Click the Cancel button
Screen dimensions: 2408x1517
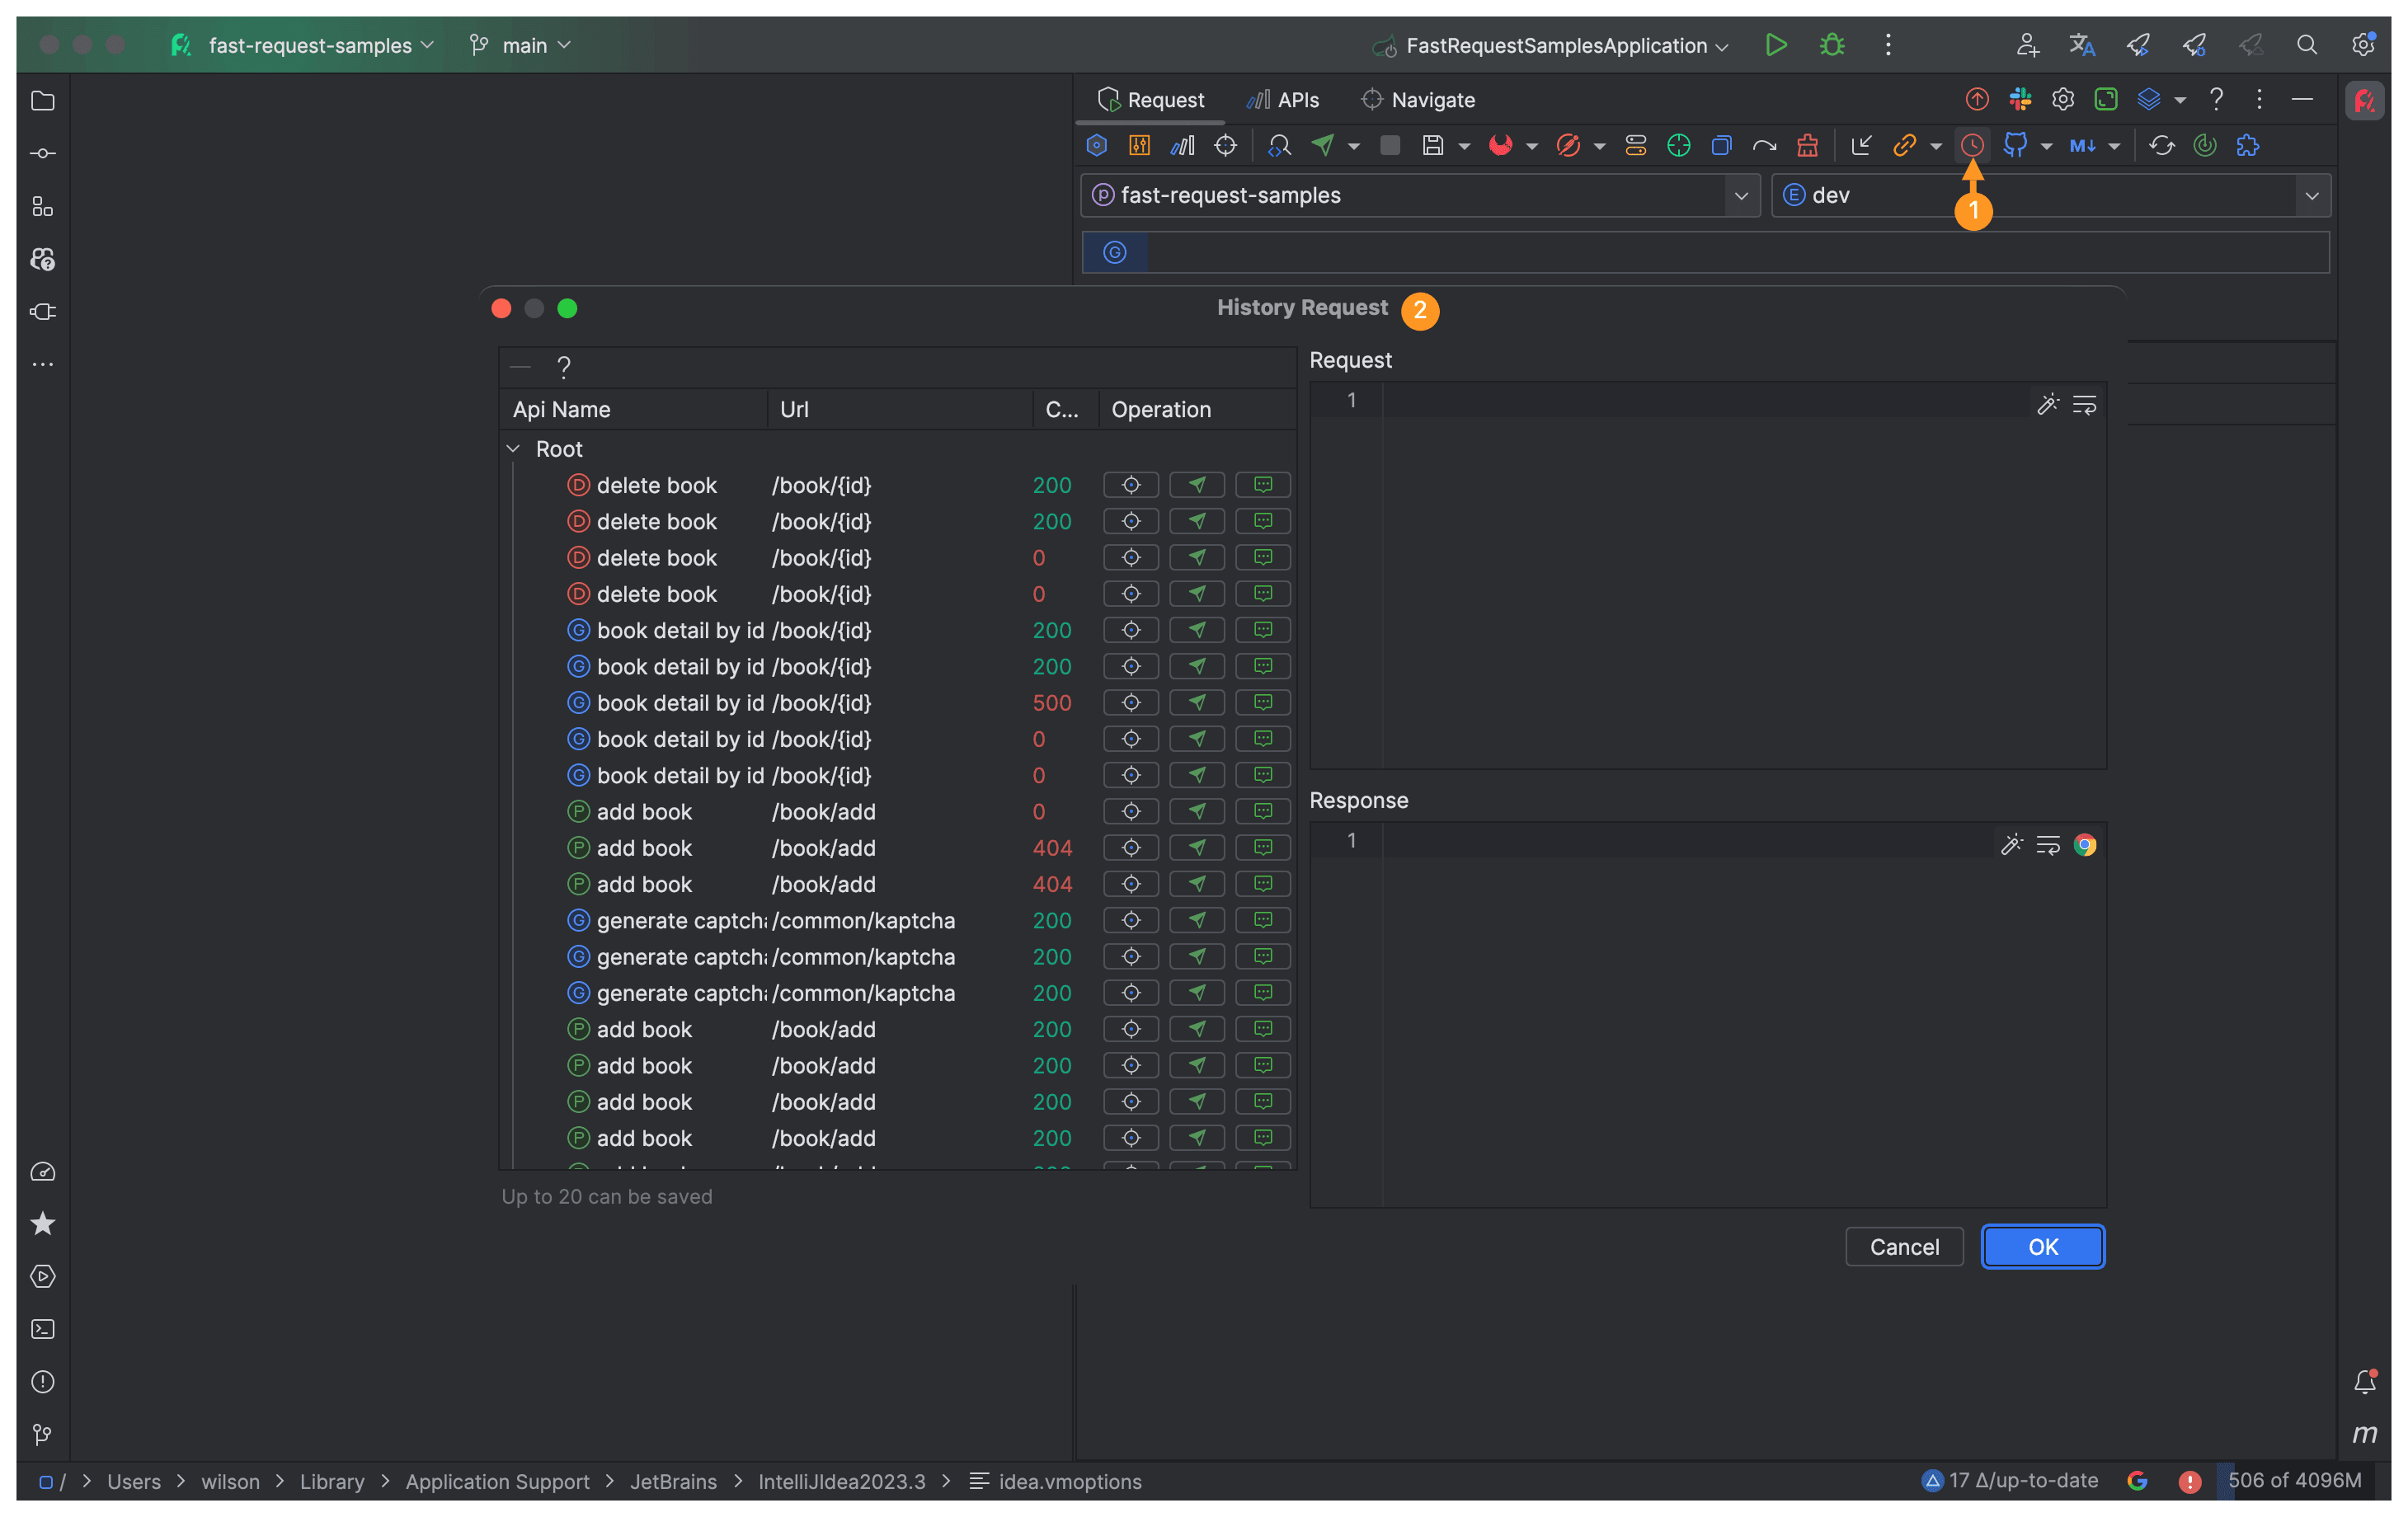click(x=1903, y=1247)
